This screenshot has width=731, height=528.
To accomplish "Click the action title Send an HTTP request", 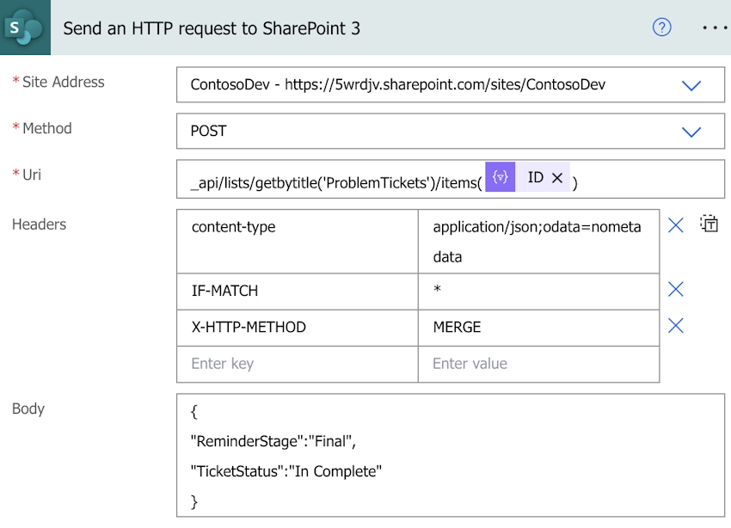I will point(212,28).
